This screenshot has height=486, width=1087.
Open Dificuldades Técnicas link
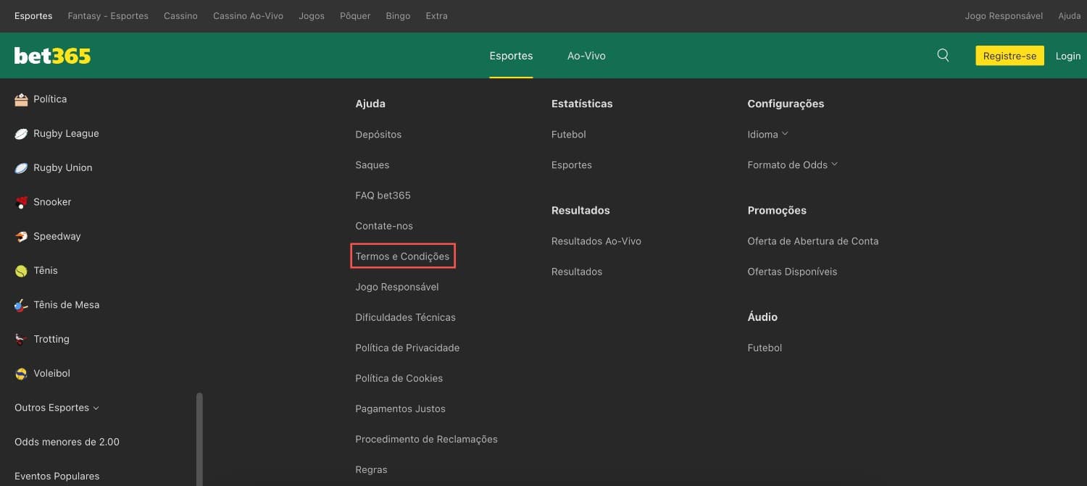(406, 317)
